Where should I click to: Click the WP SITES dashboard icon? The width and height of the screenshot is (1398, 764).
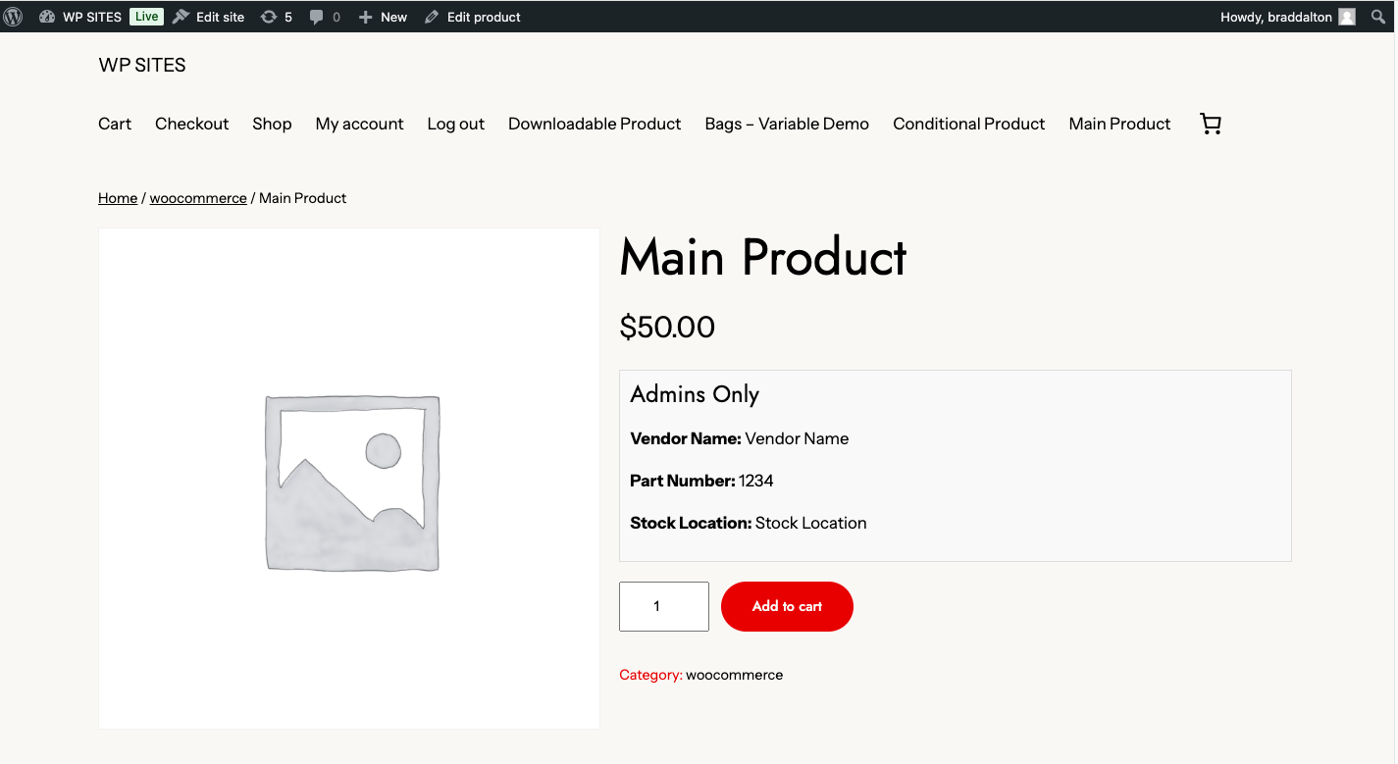point(47,17)
